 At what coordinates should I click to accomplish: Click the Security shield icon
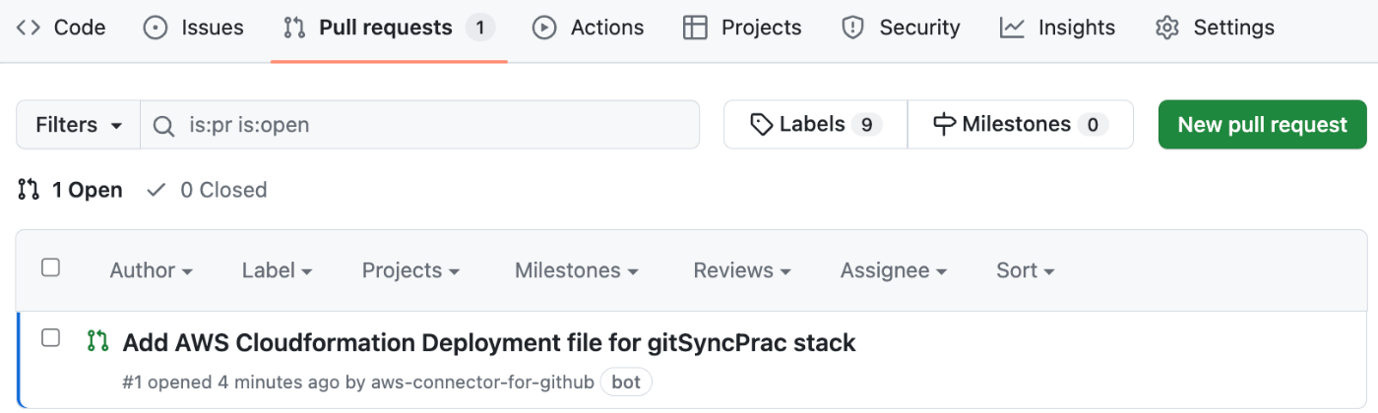point(853,28)
